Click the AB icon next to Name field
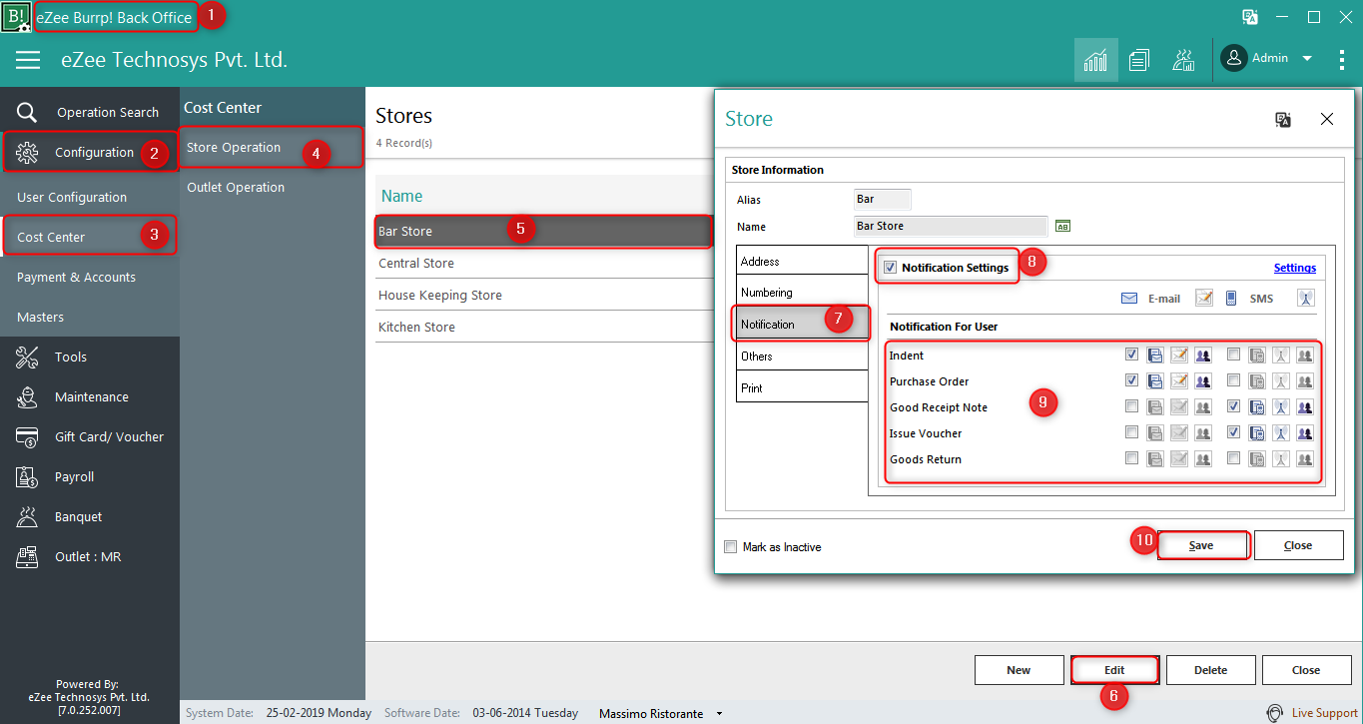The image size is (1363, 724). (x=1062, y=227)
